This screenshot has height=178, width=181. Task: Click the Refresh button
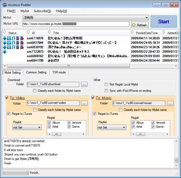point(140,25)
